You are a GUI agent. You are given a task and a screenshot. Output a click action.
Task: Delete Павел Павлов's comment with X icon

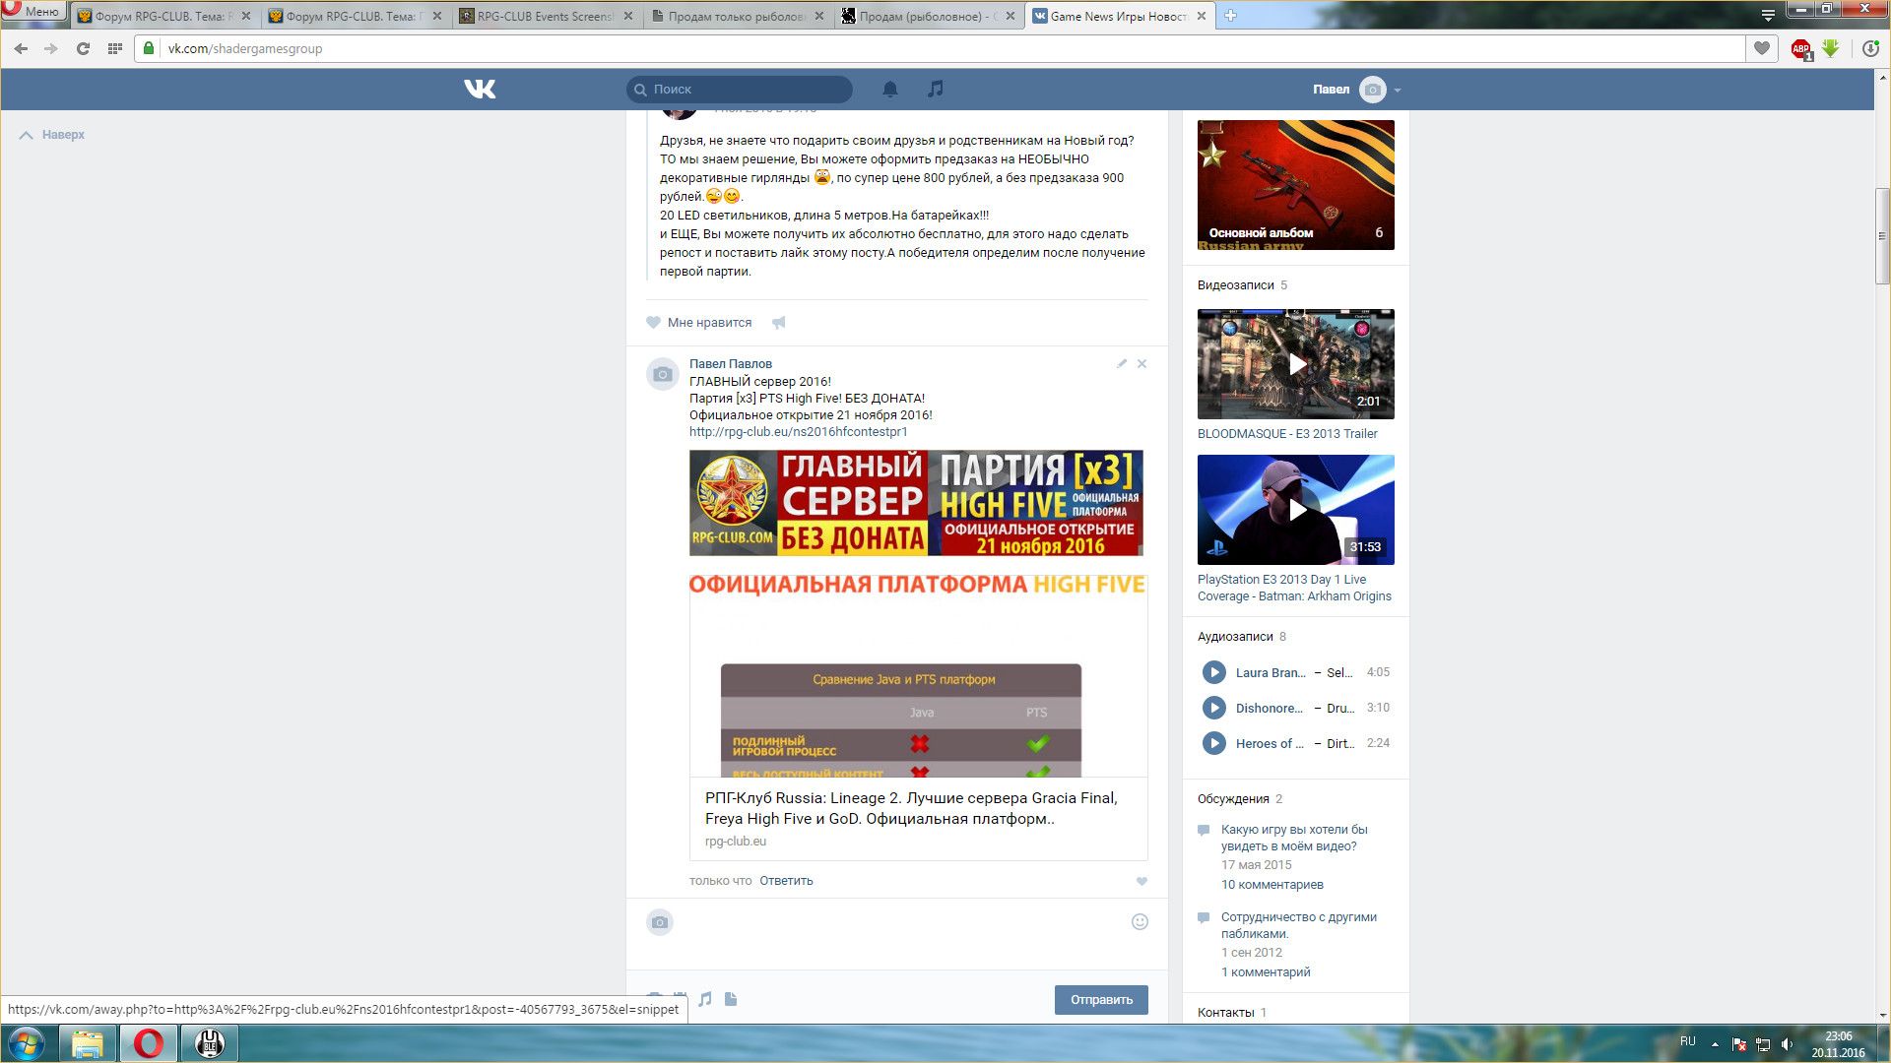tap(1141, 364)
